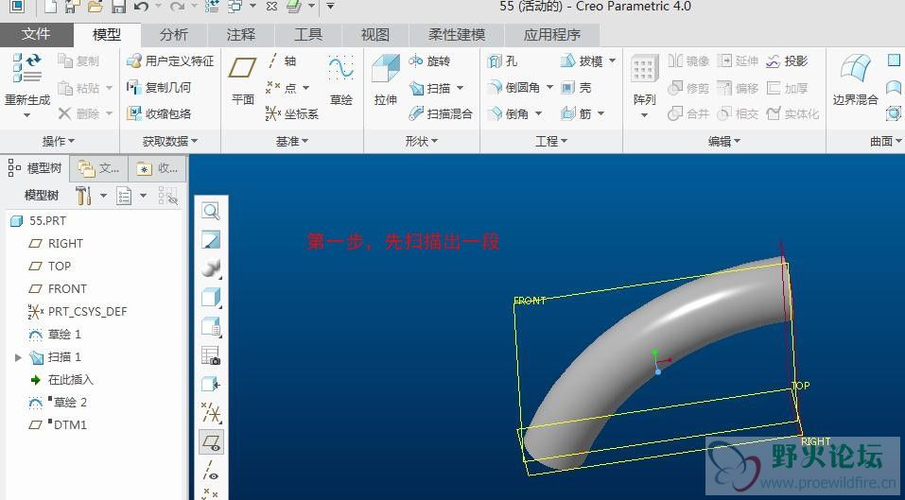This screenshot has height=500, width=905.
Task: Click the Regenerate (重新生成) icon in ribbon
Action: (x=26, y=67)
